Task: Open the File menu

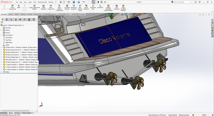Action: pyautogui.click(x=17, y=2)
